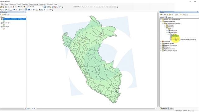Expand the Database Servers node
This screenshot has width=199, height=112.
pos(161,43)
